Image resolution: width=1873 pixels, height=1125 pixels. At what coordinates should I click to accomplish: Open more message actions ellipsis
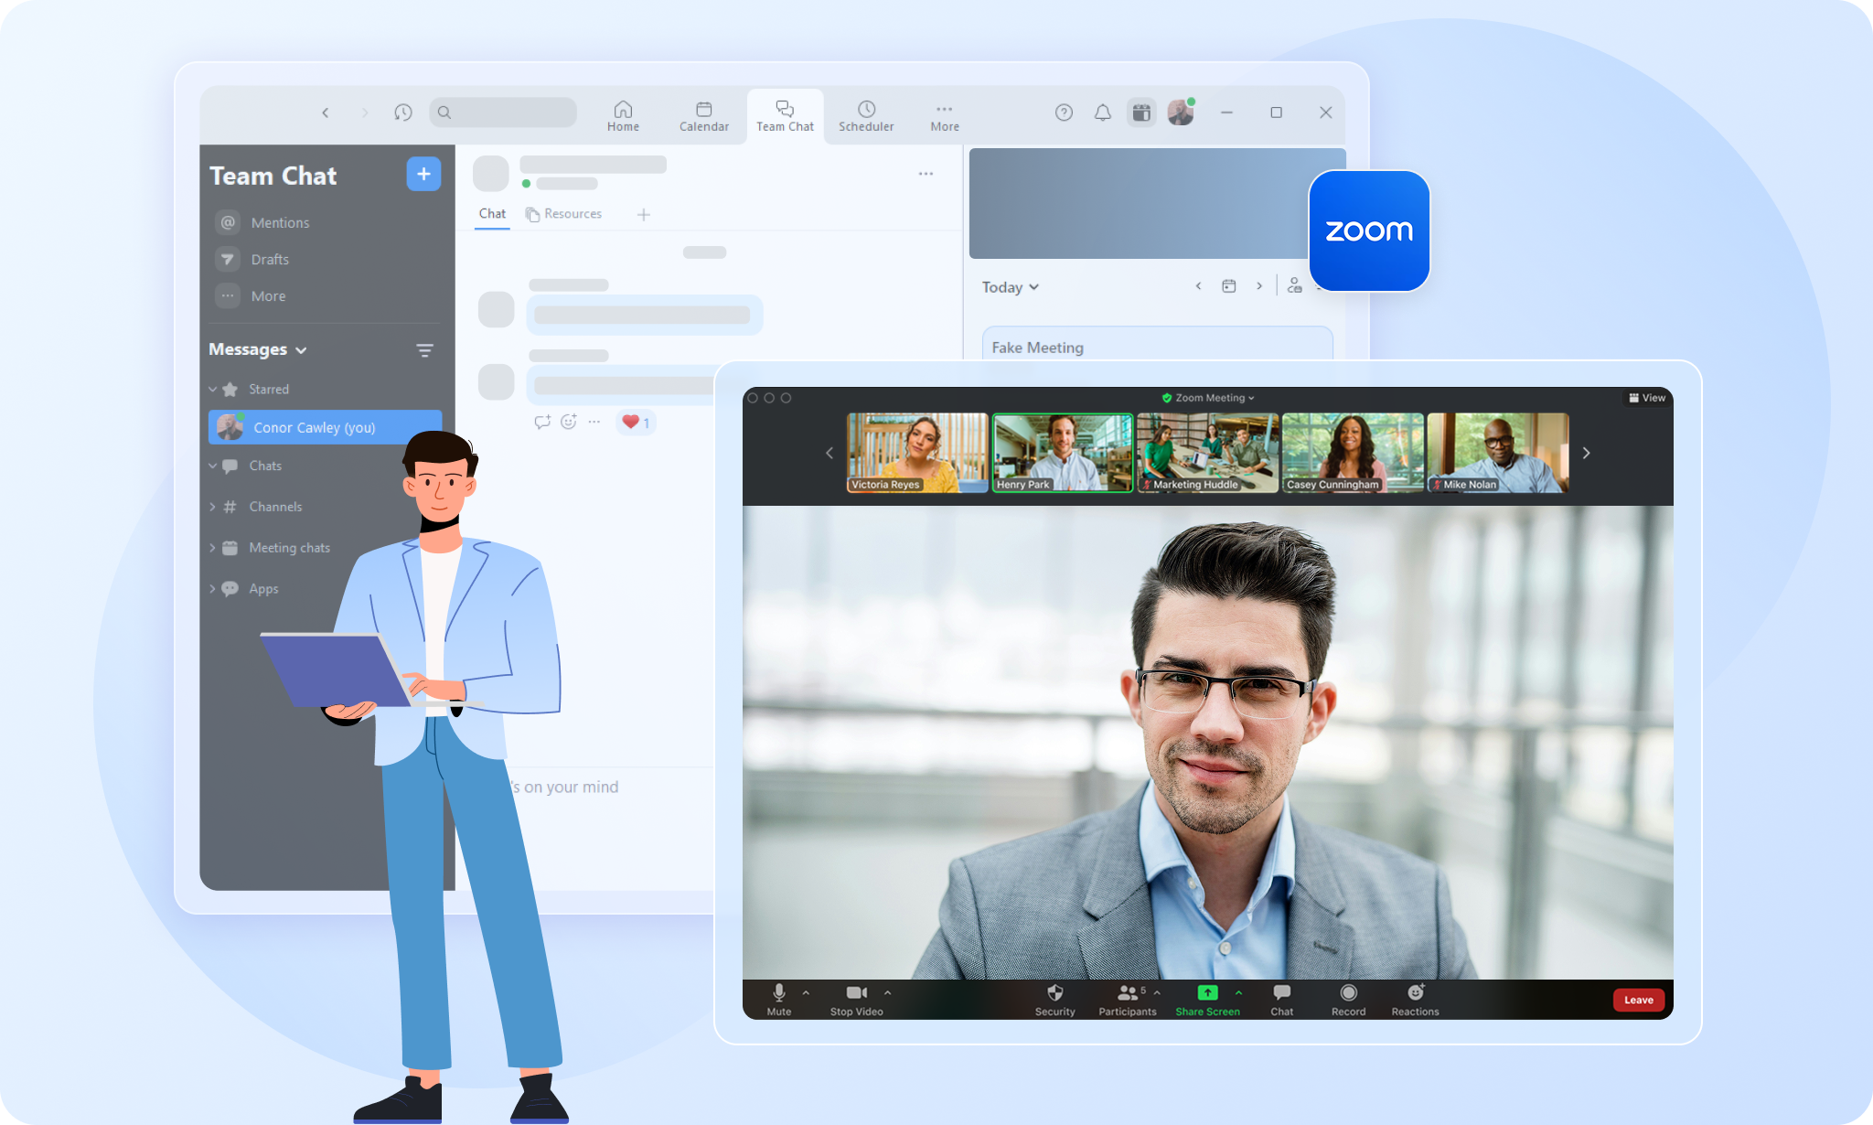[594, 422]
